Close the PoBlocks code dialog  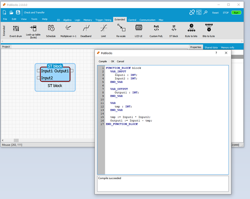[226, 53]
